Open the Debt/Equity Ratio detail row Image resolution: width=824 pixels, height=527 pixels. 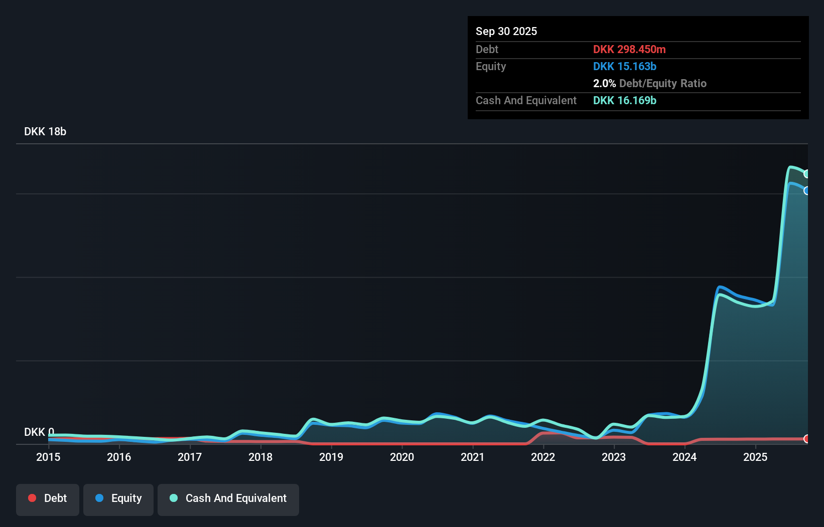coord(650,83)
